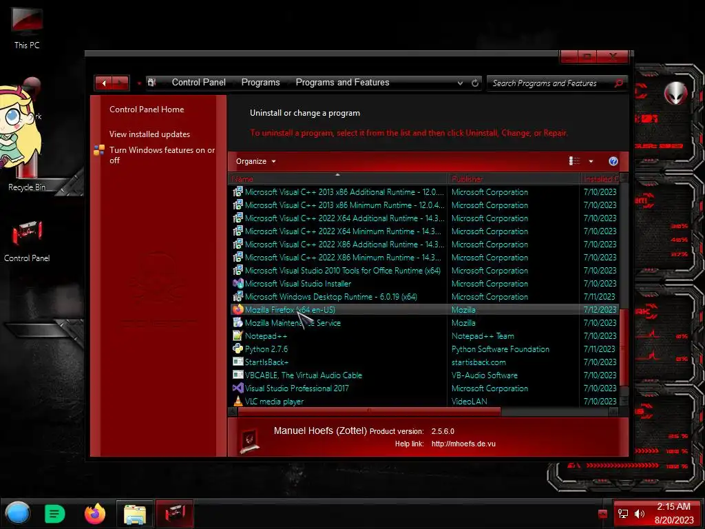Click the search magnifier icon
Screen dimensions: 705x529
point(619,83)
